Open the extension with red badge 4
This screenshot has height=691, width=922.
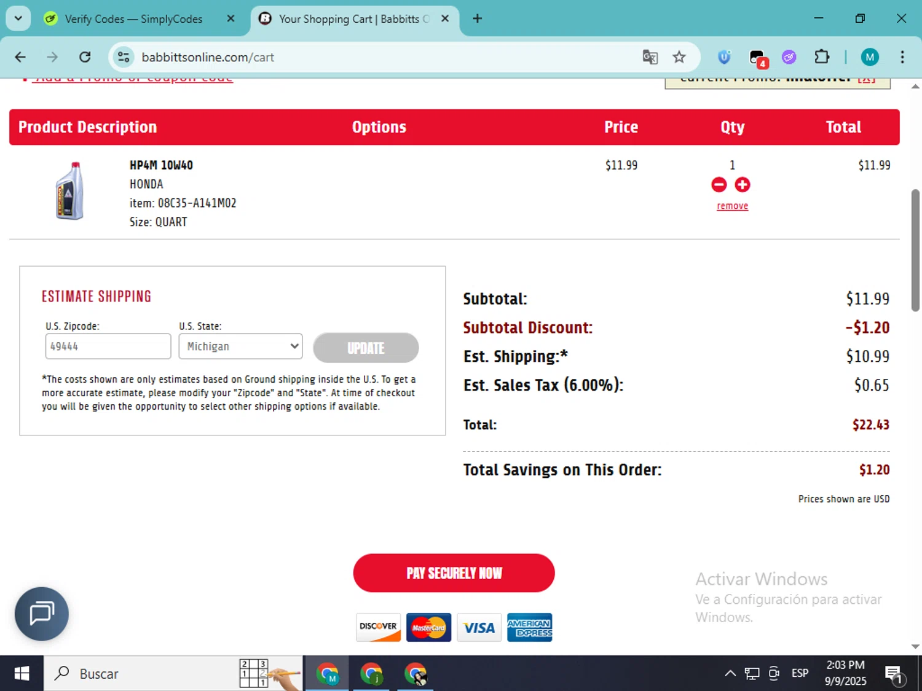[x=758, y=58]
